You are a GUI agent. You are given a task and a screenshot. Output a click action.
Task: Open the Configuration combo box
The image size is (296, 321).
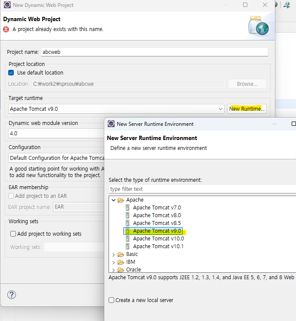56,158
